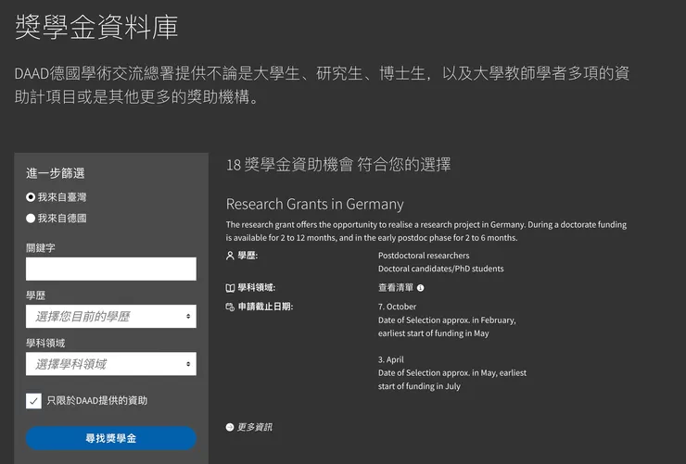Click the 7. October deadline text
686x464 pixels.
[398, 307]
